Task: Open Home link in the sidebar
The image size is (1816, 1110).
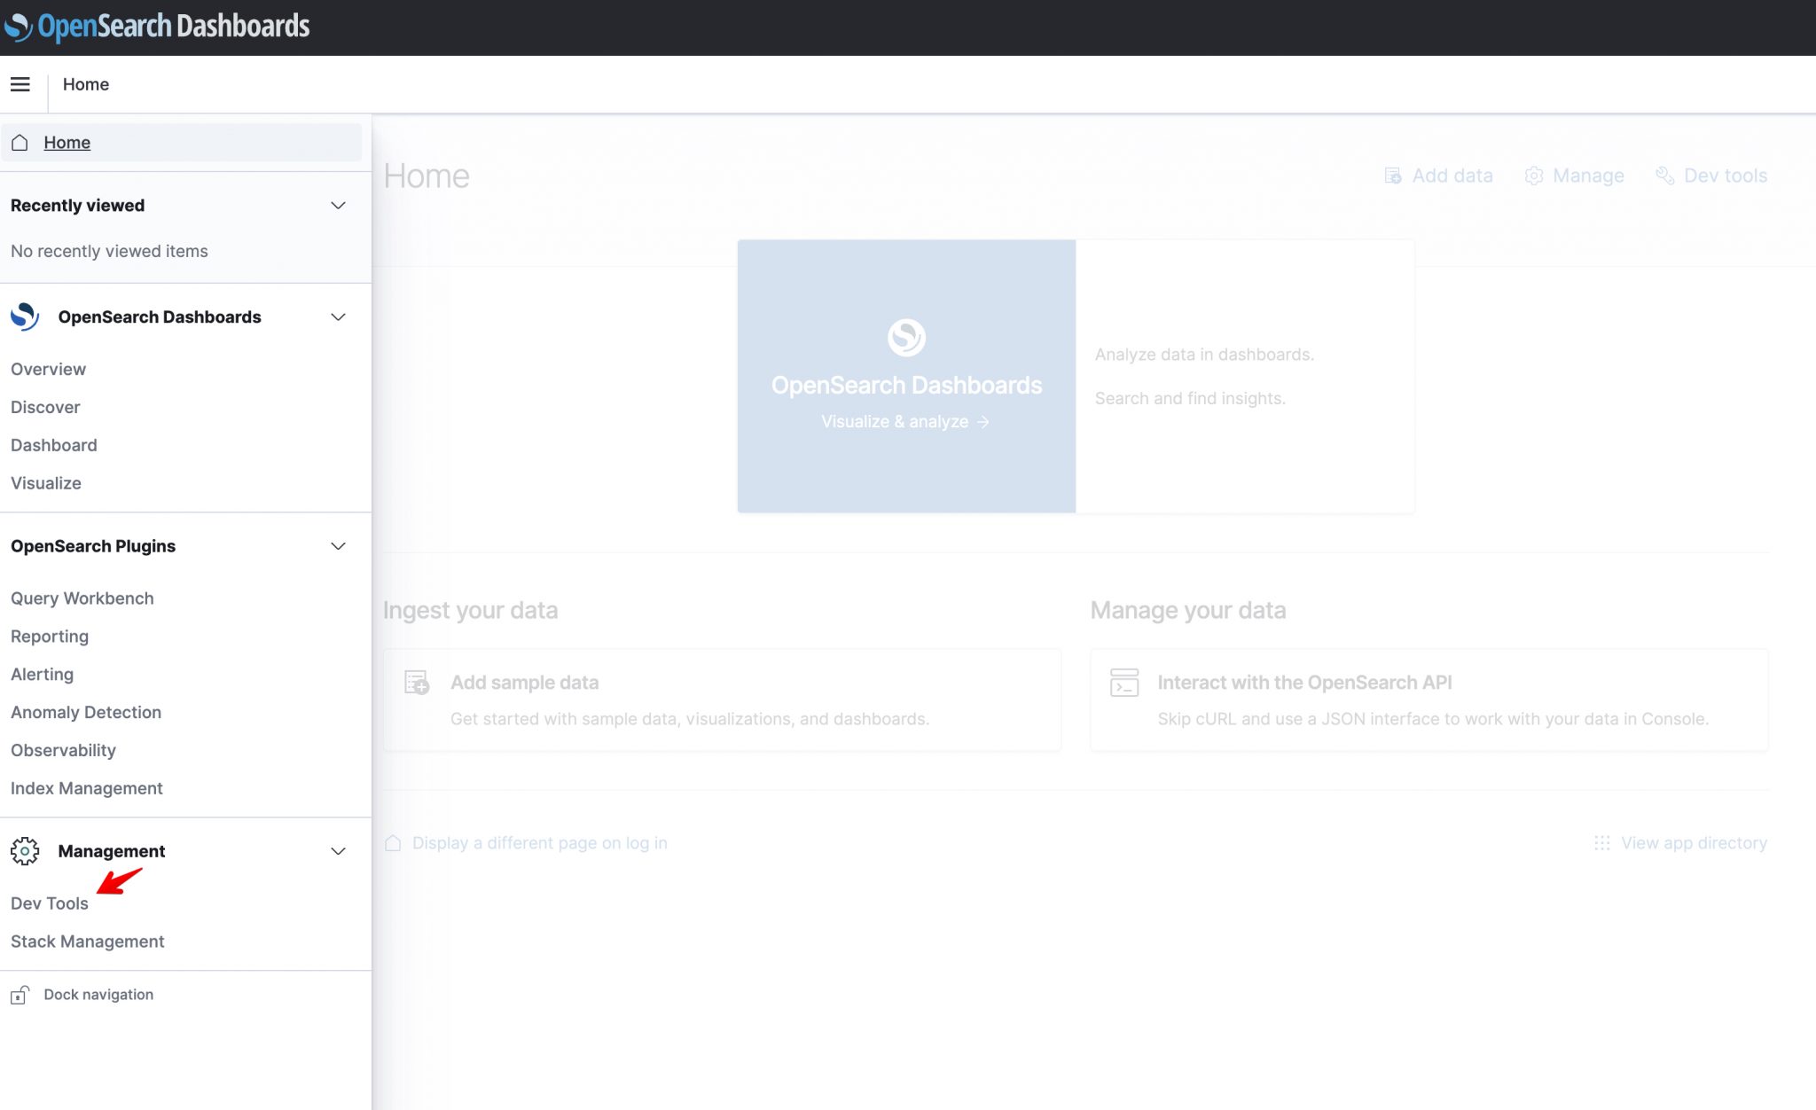Action: click(67, 143)
